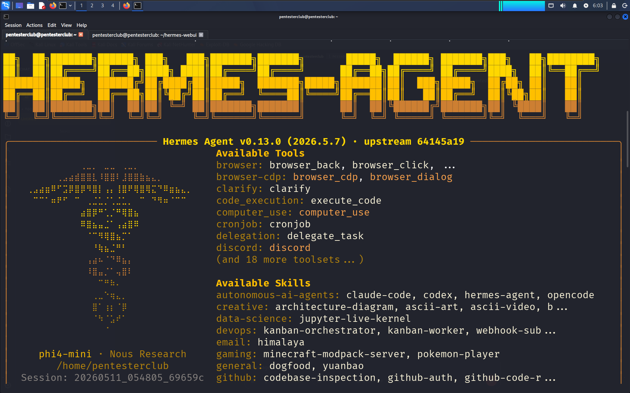Close the ~/hermes-webui tab
Screen dimensions: 630x393
pos(201,35)
